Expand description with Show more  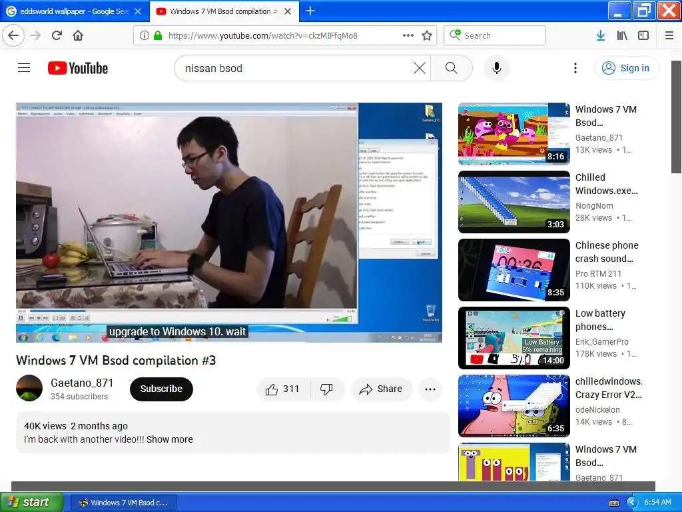tap(170, 439)
